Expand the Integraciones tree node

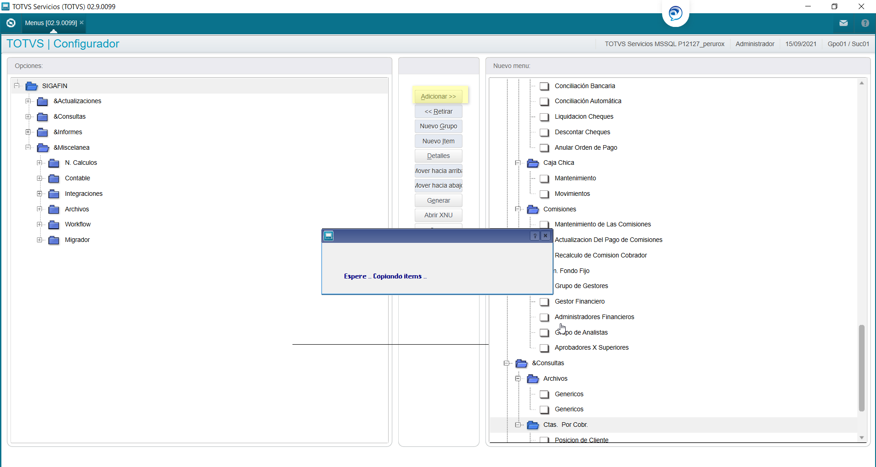40,194
